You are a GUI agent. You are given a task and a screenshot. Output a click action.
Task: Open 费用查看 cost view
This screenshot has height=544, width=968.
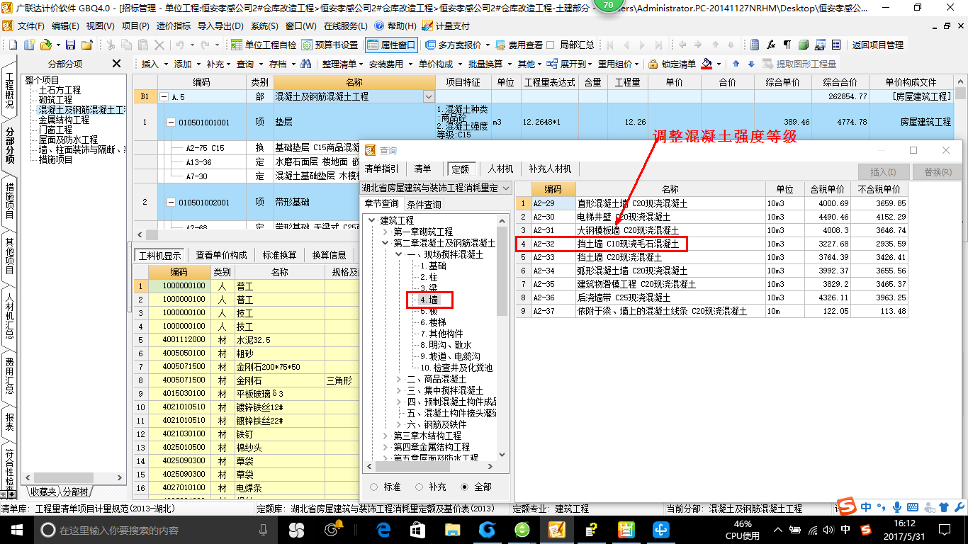point(518,45)
